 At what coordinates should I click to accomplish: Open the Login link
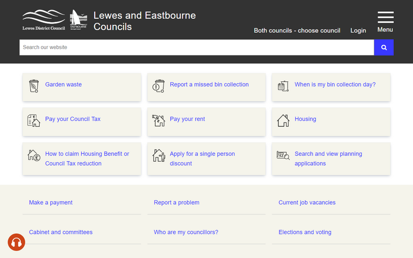pyautogui.click(x=358, y=31)
